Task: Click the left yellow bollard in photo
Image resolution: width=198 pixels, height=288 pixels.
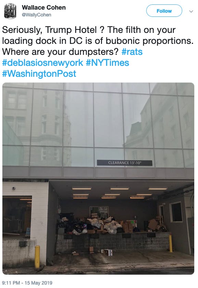Action: click(37, 257)
